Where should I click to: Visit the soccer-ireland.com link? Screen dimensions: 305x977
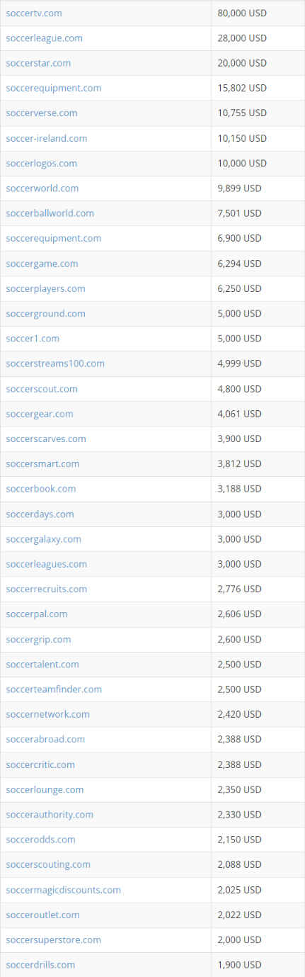point(47,138)
